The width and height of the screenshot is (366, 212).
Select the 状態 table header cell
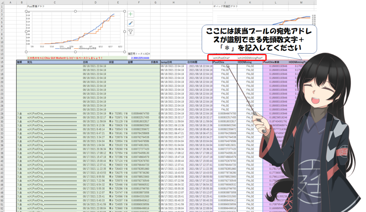point(118,62)
